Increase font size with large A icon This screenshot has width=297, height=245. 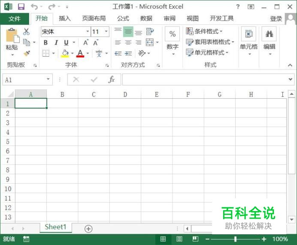click(x=86, y=42)
